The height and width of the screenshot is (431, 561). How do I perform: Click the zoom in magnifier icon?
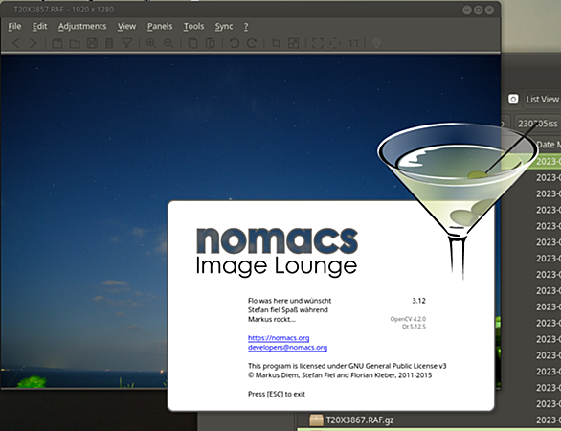click(151, 43)
